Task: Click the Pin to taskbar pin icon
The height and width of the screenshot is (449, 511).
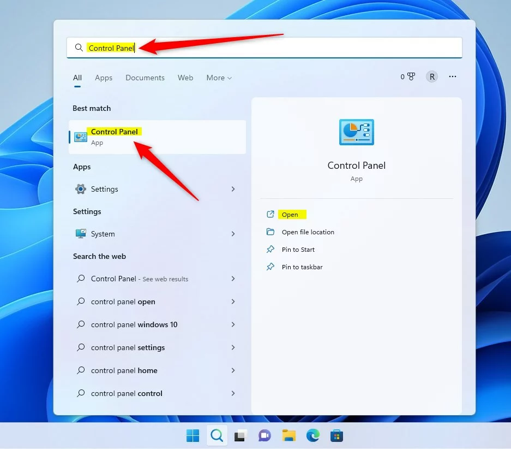Action: pos(270,267)
